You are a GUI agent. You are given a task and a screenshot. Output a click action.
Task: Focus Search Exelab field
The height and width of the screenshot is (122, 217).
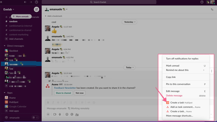[x=99, y=2]
